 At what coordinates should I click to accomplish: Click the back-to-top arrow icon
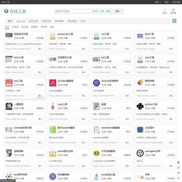click(x=178, y=178)
